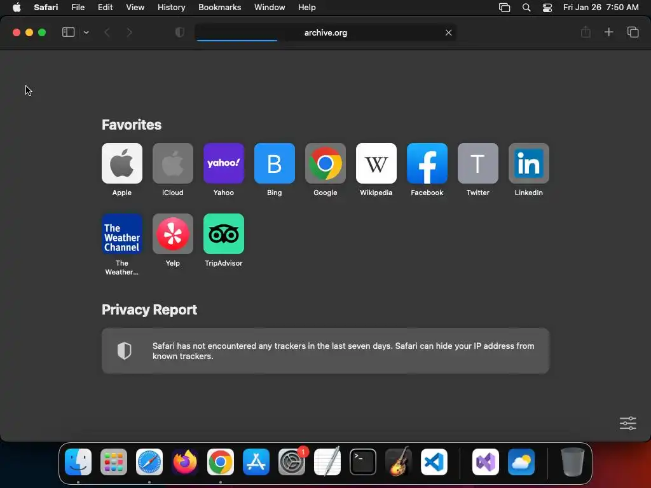Open the TripAdvisor favorite

[224, 234]
